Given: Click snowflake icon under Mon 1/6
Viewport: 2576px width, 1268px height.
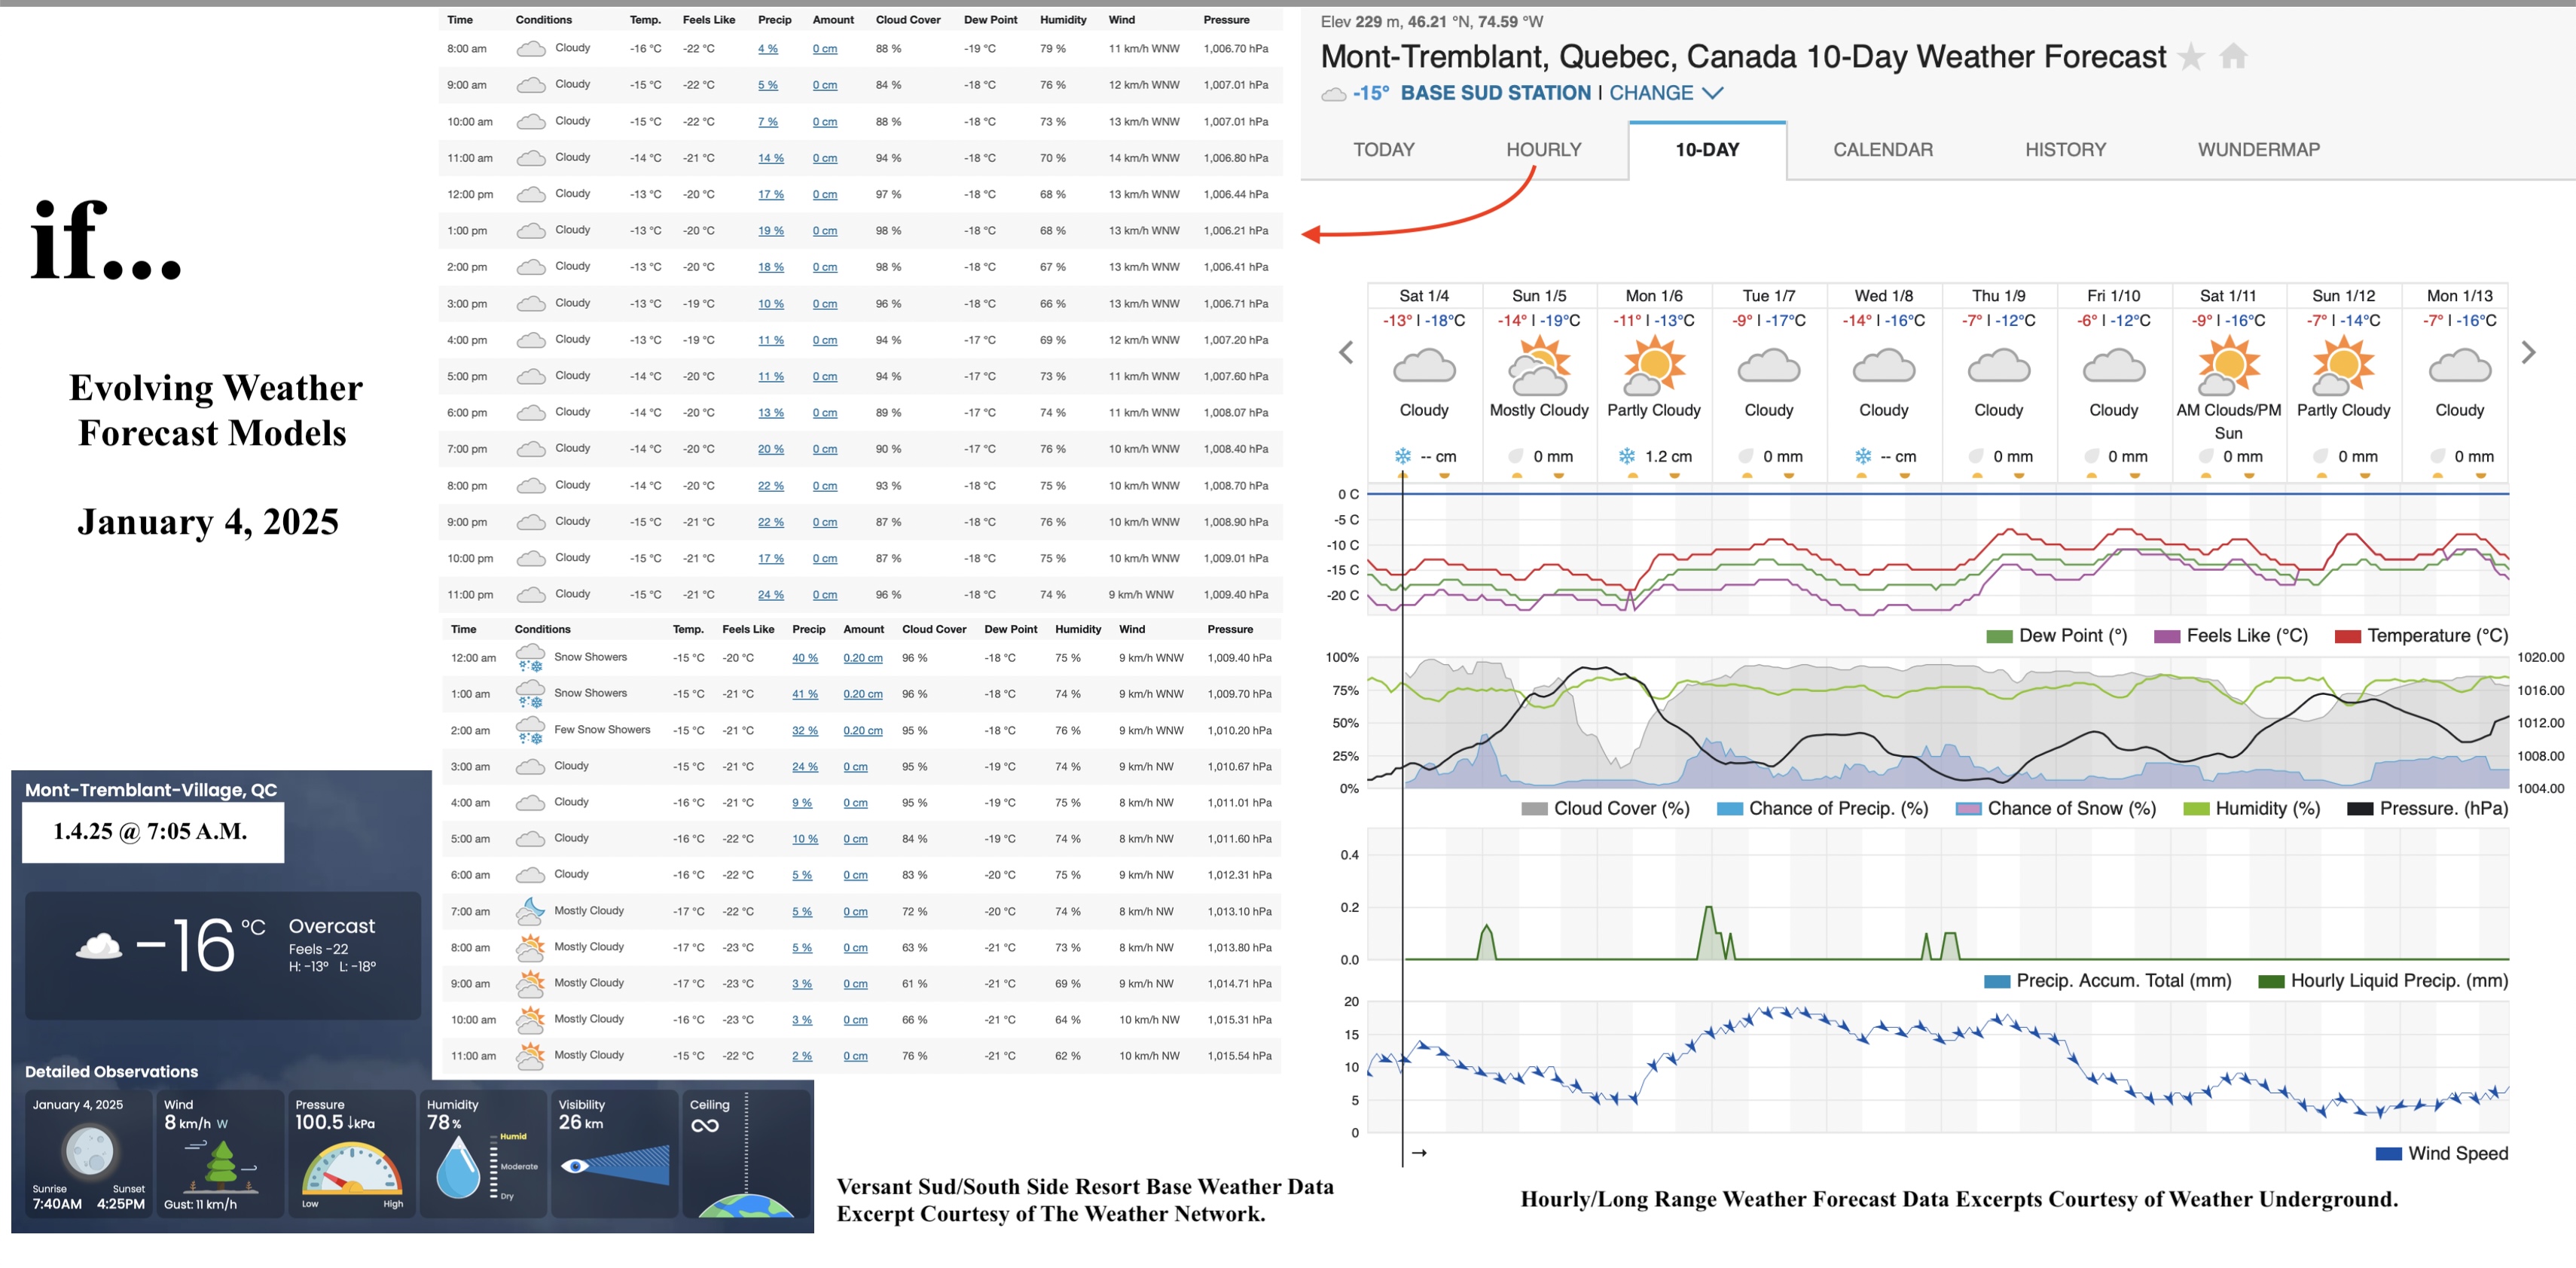Looking at the screenshot, I should point(1627,456).
